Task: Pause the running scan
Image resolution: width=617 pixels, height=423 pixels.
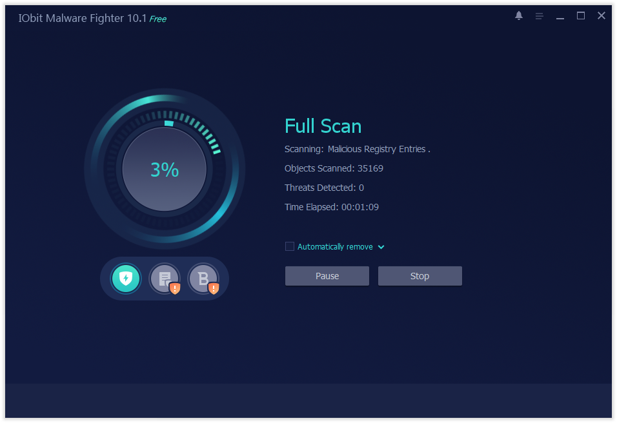Action: pyautogui.click(x=327, y=275)
